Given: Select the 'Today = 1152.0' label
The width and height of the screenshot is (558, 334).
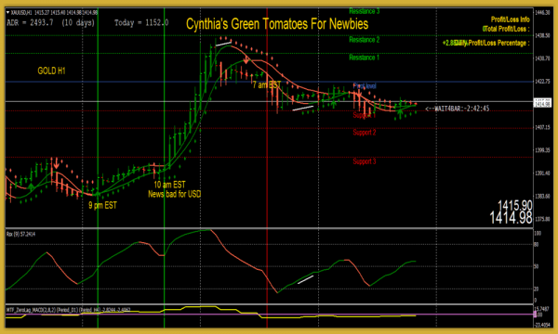Looking at the screenshot, I should click(x=141, y=23).
